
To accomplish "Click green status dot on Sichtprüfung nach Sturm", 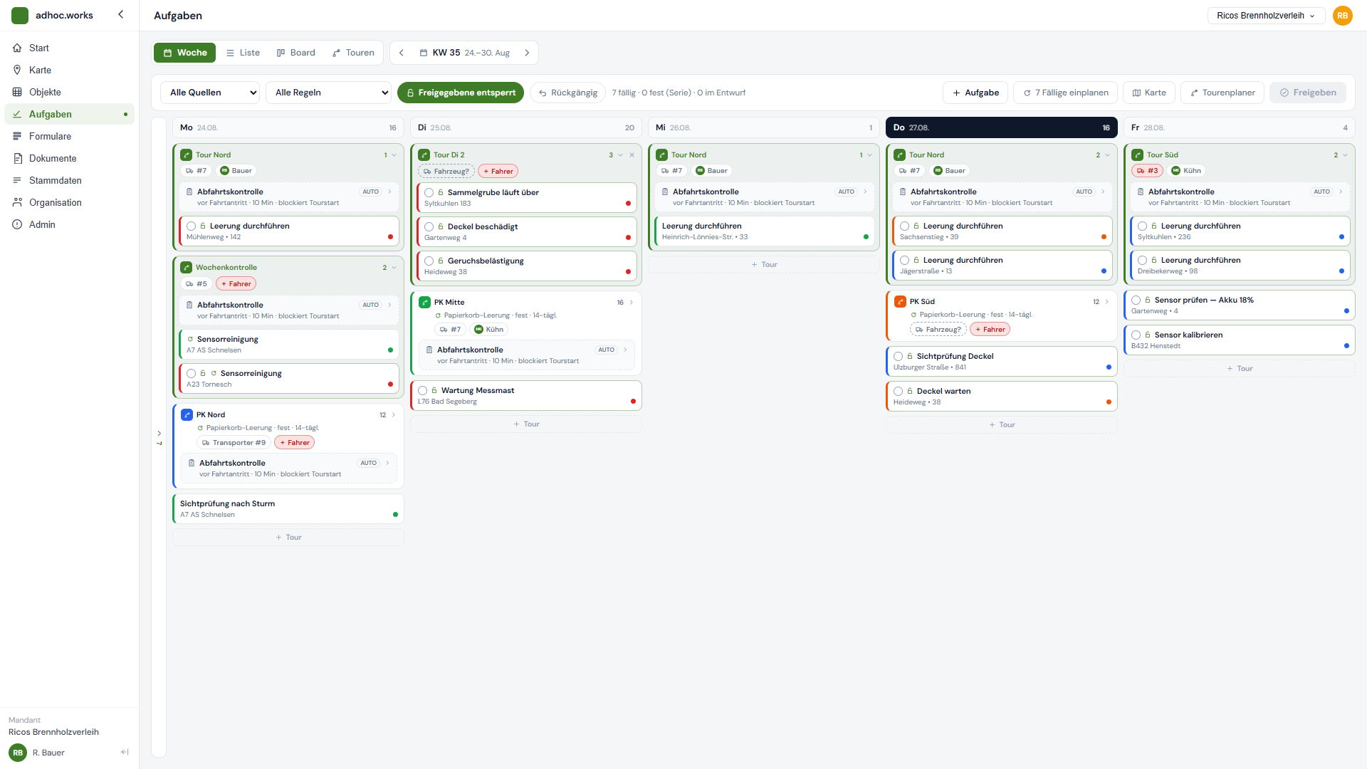I will pos(395,515).
